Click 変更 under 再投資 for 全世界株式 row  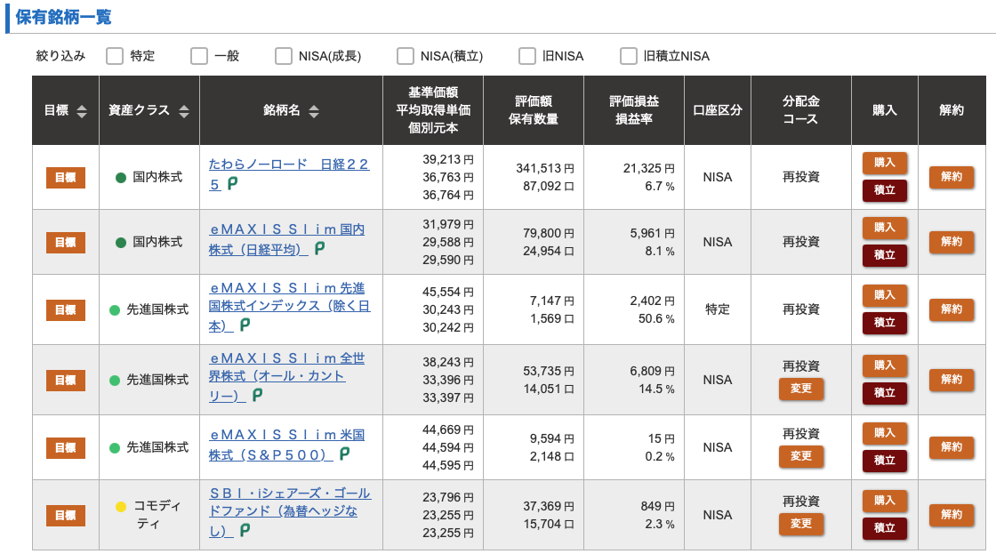click(801, 389)
